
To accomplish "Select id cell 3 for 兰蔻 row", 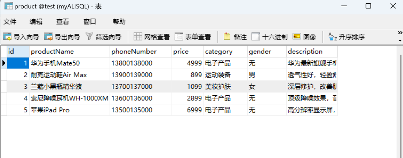I will (18, 87).
